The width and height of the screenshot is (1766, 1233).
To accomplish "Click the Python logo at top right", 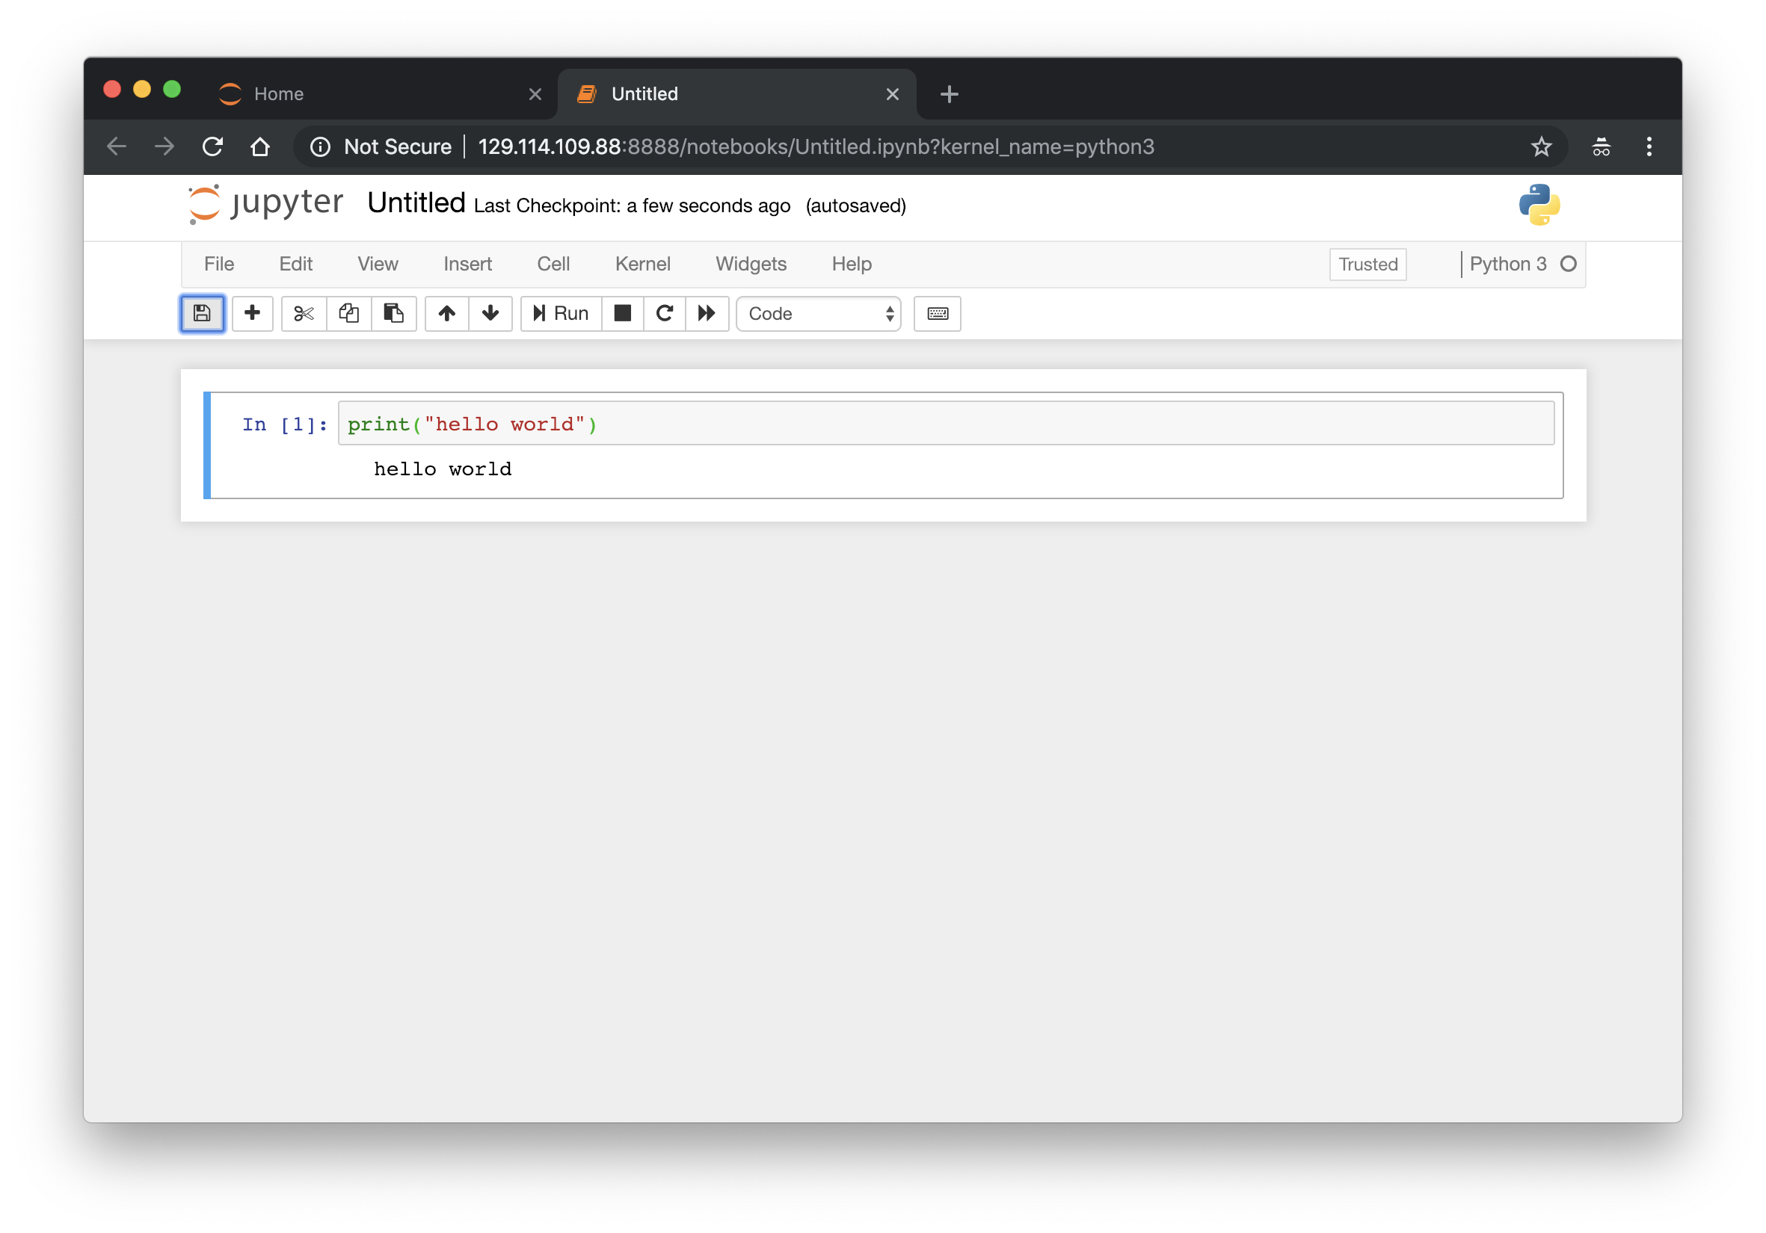I will 1542,205.
